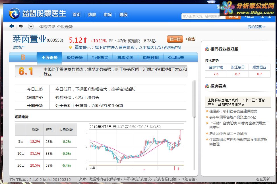This screenshot has height=184, width=277.
Task: Open the 顺发恒业 stock link
Action: point(259,67)
